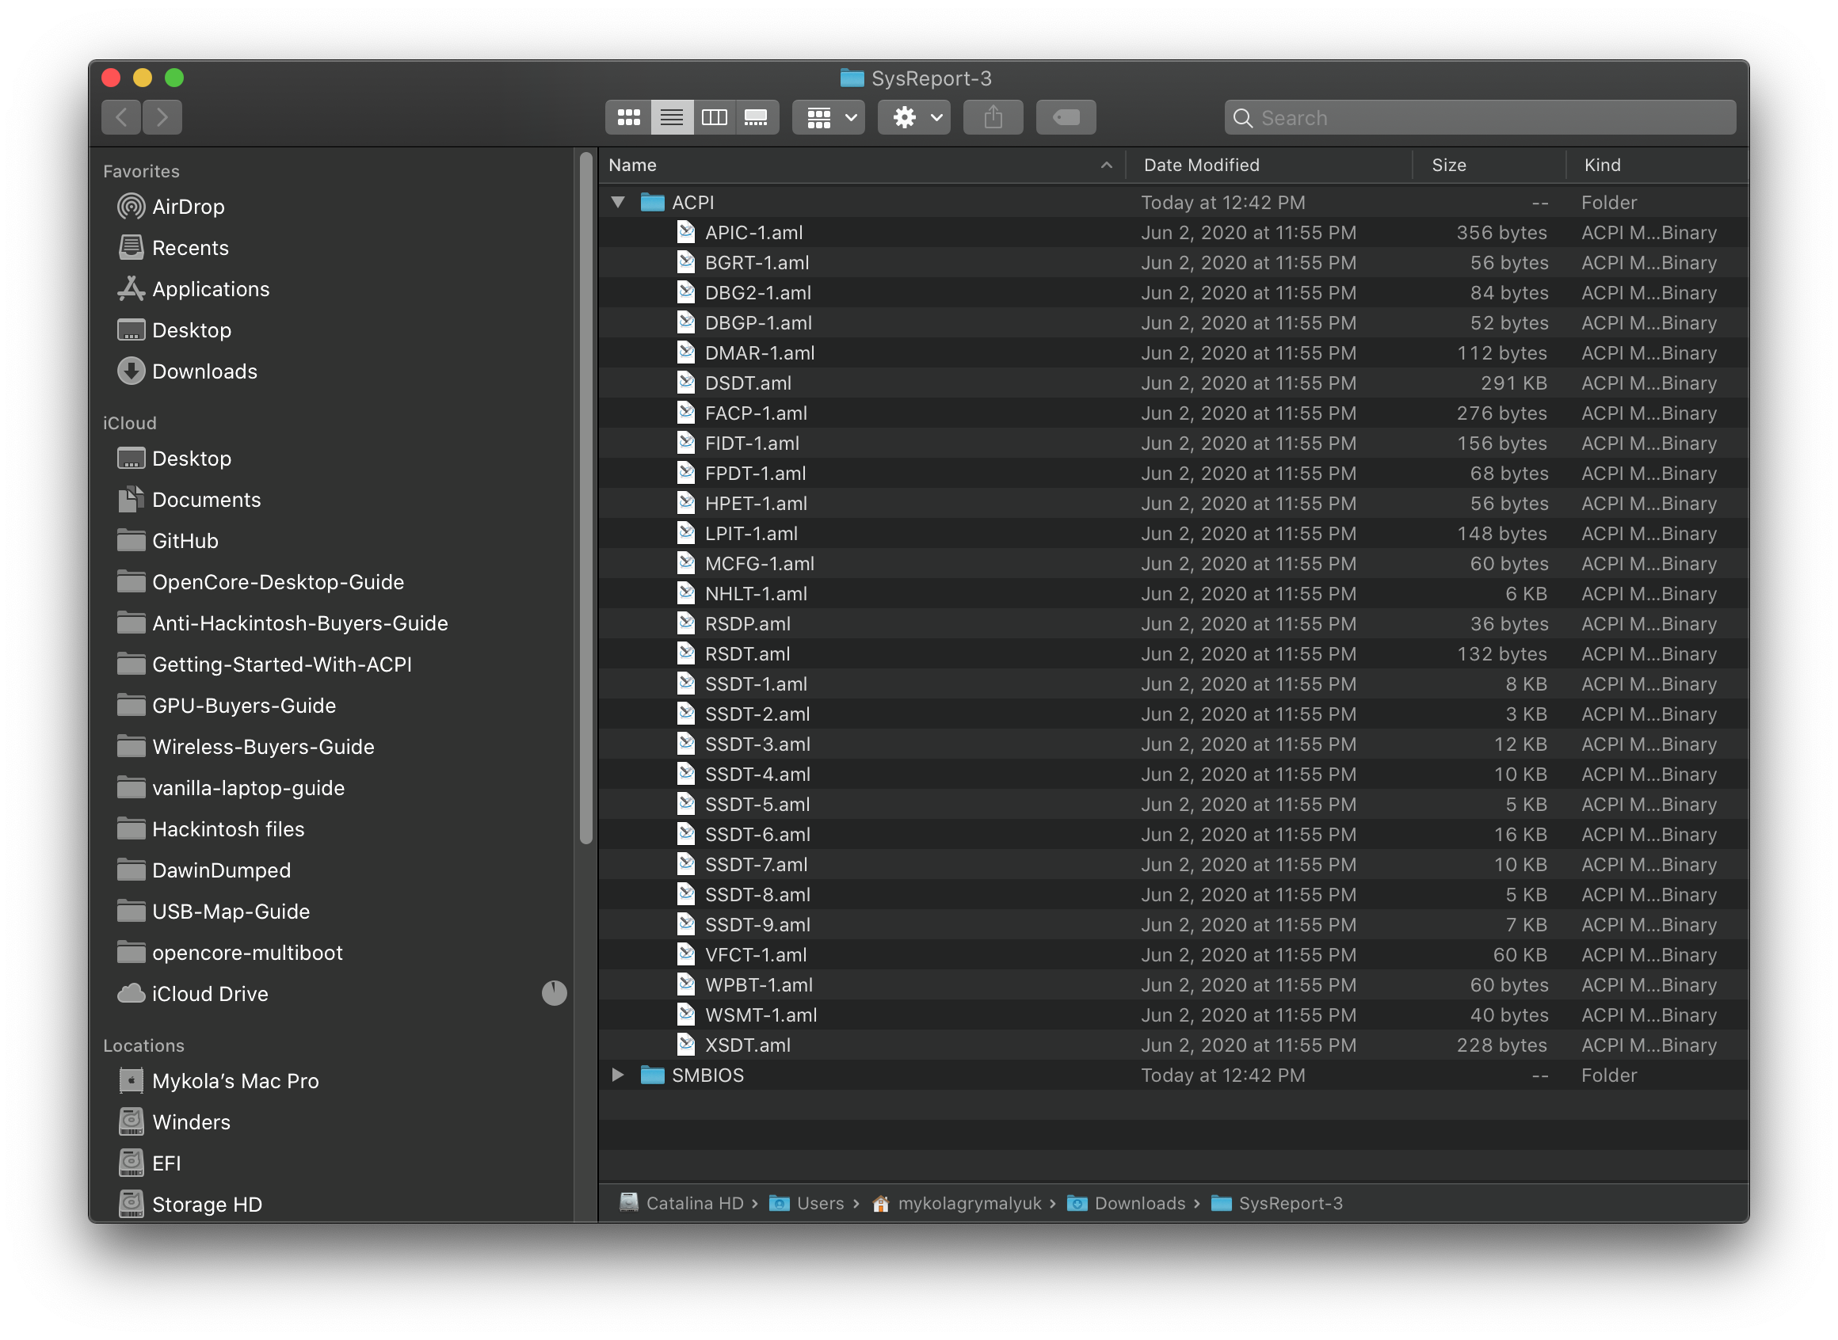Go back with the left arrow
The width and height of the screenshot is (1838, 1340).
(122, 118)
